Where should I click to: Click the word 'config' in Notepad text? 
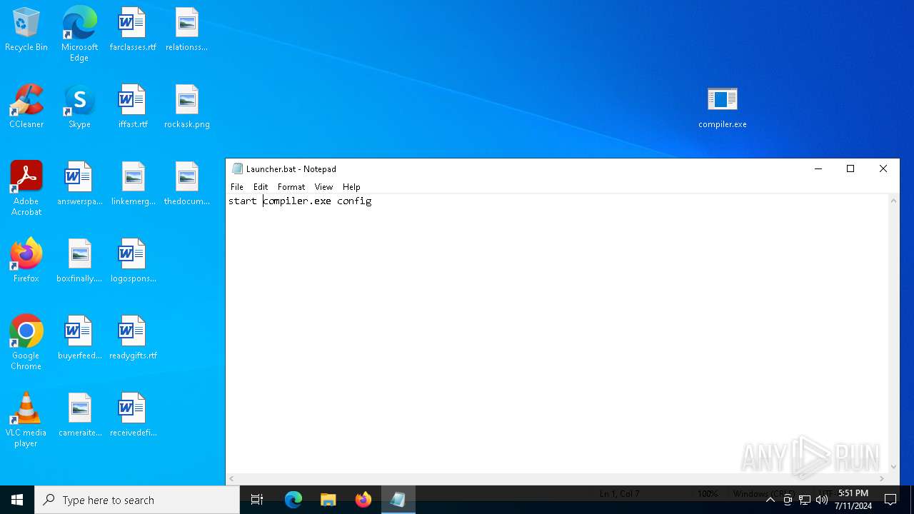click(354, 201)
